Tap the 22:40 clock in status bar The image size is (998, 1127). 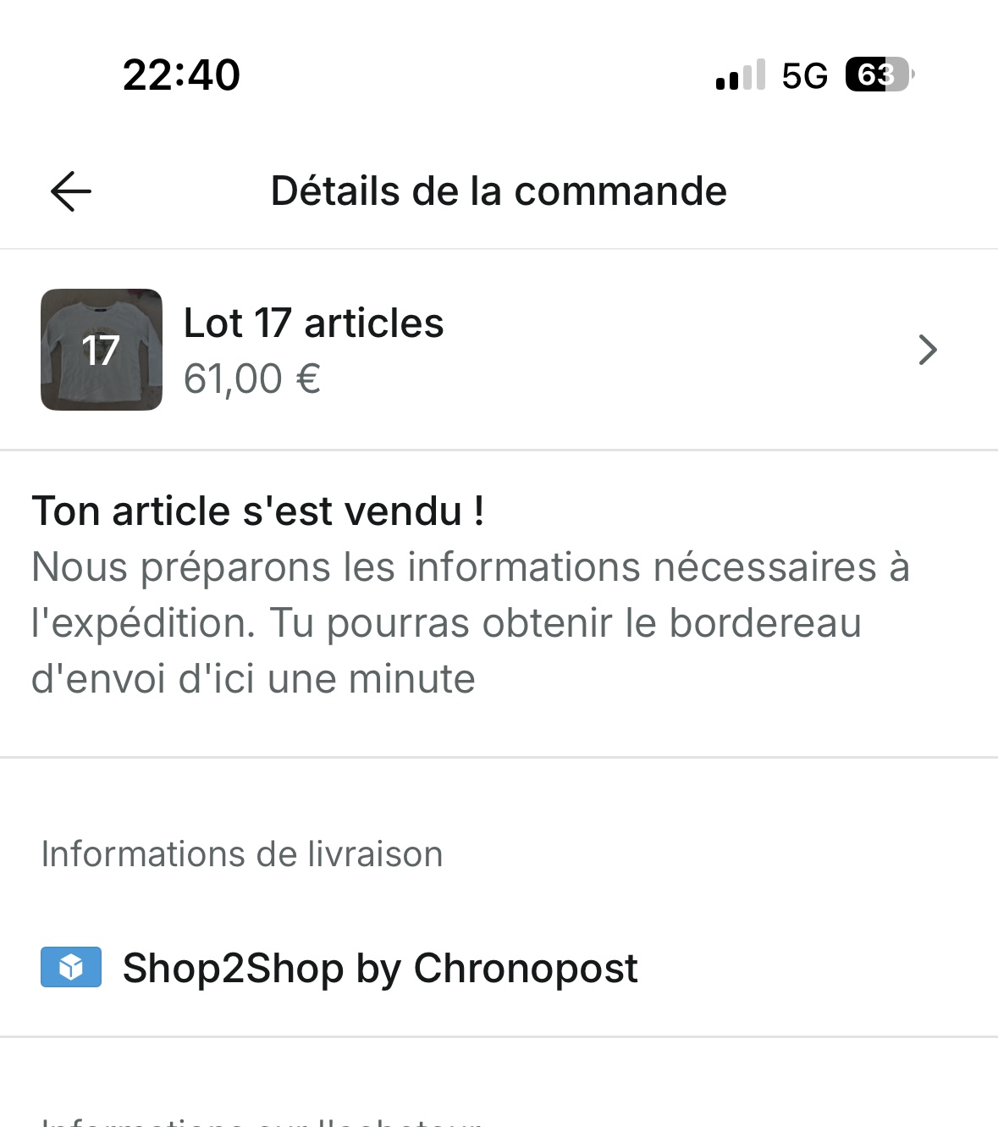click(181, 75)
